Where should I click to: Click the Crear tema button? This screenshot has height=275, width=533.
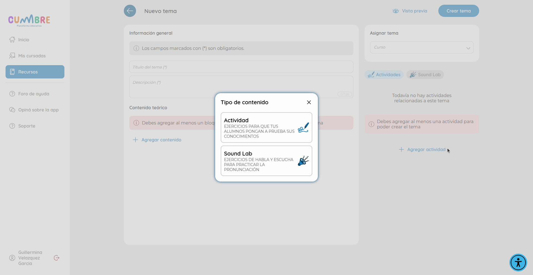(459, 11)
